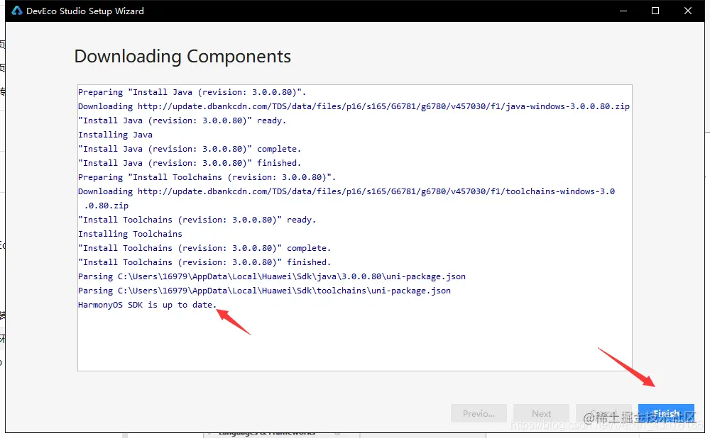
Task: Click 'Preparing "Install Java' log line
Action: coord(192,92)
